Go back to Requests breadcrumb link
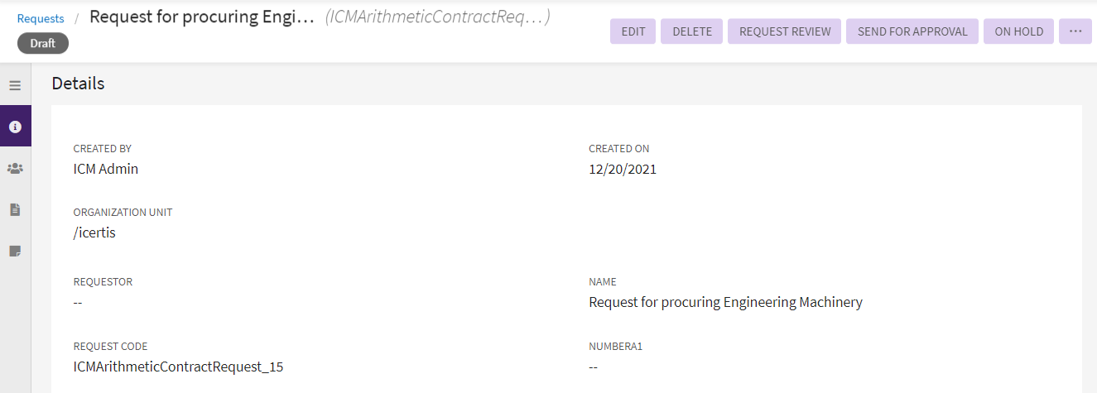This screenshot has width=1097, height=393. point(41,18)
